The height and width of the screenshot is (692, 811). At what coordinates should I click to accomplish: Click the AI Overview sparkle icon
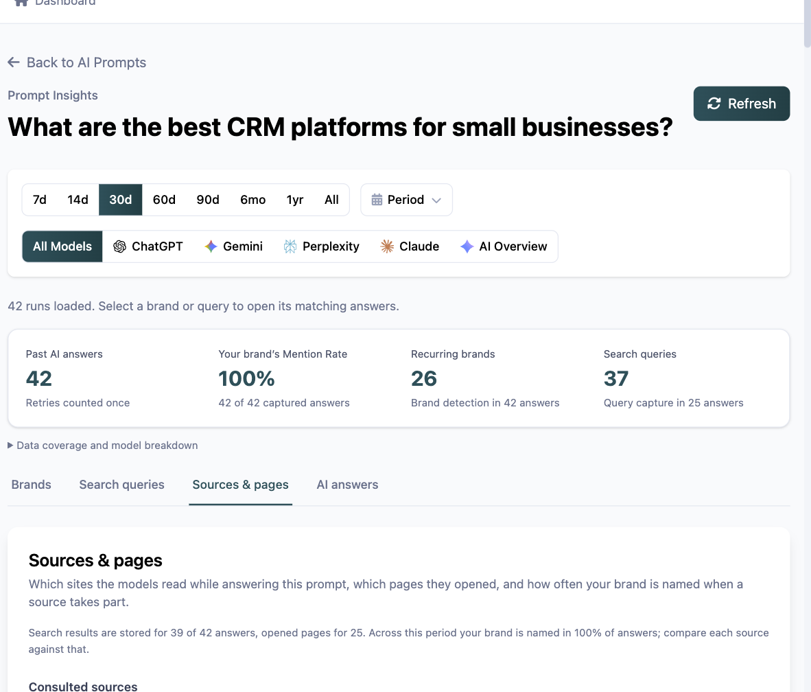(467, 246)
